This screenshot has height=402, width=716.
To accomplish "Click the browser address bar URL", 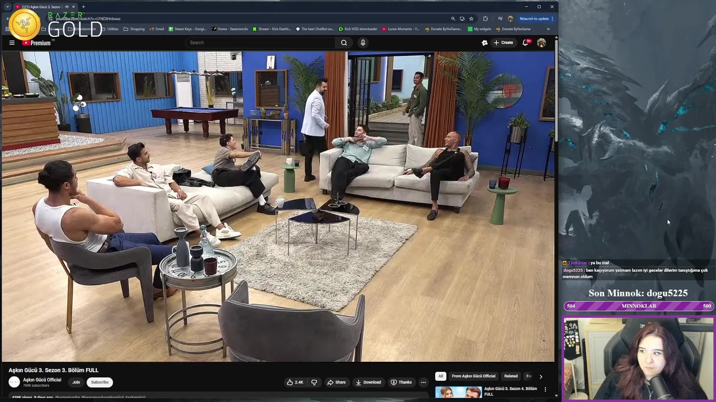I will 88,18.
